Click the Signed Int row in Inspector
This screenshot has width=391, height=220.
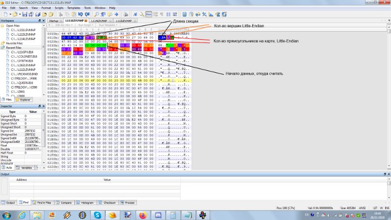point(21,131)
